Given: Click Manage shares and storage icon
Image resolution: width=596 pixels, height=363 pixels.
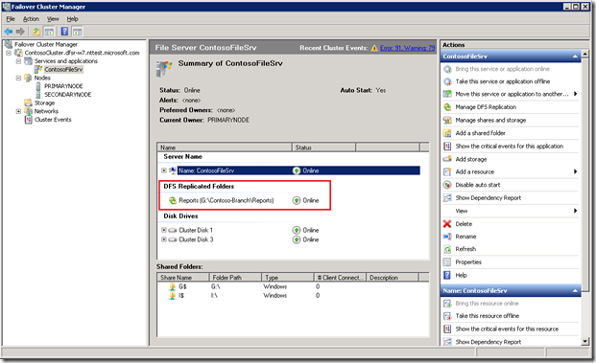Looking at the screenshot, I should 447,121.
